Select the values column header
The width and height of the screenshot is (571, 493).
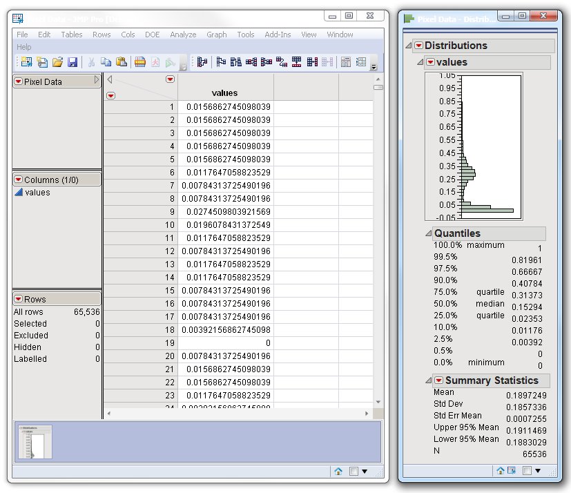(x=224, y=93)
